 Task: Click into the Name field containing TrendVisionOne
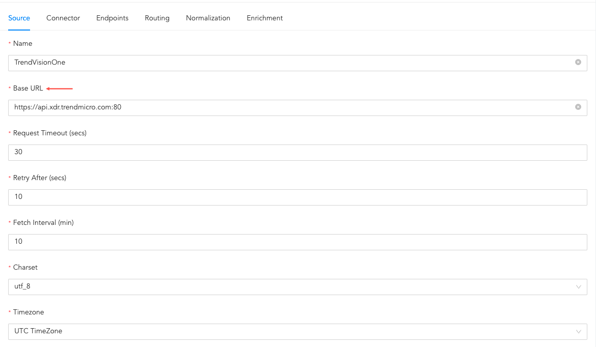tap(290, 63)
